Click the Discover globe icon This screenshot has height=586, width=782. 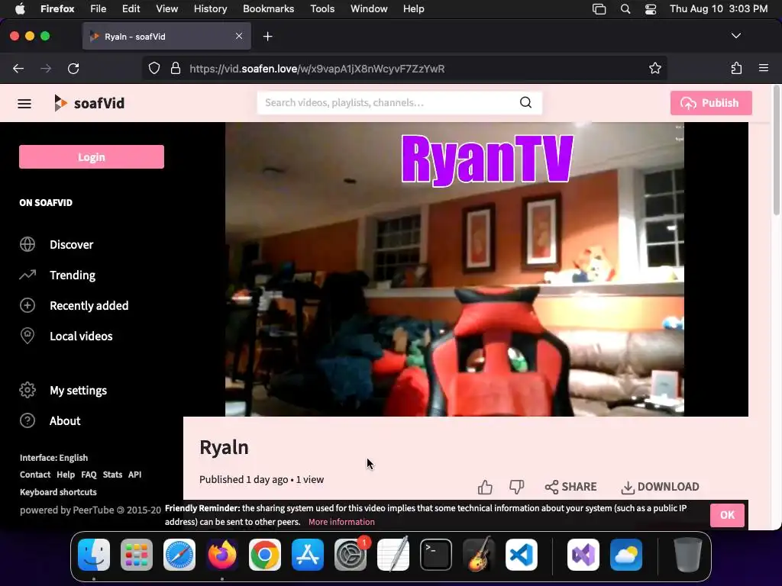[27, 245]
